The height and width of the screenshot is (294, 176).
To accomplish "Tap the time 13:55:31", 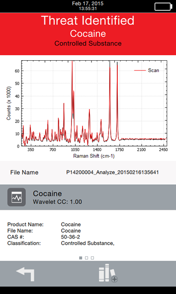I will 88,8.
